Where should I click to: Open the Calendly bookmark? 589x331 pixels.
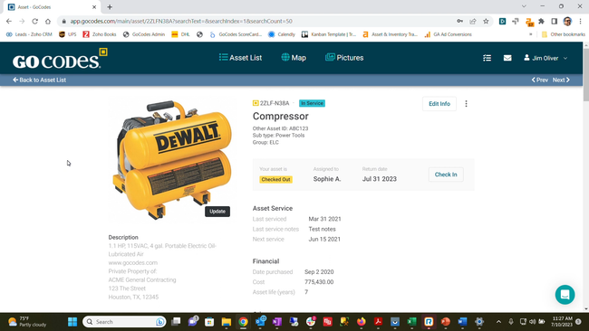[x=282, y=34]
